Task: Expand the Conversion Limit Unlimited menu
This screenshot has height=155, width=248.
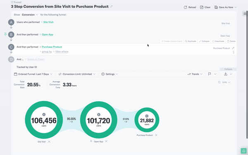Action: pyautogui.click(x=77, y=74)
